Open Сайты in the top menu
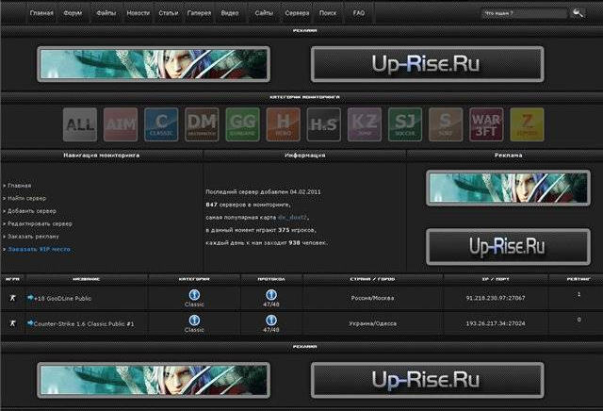This screenshot has height=411, width=603. pyautogui.click(x=264, y=12)
